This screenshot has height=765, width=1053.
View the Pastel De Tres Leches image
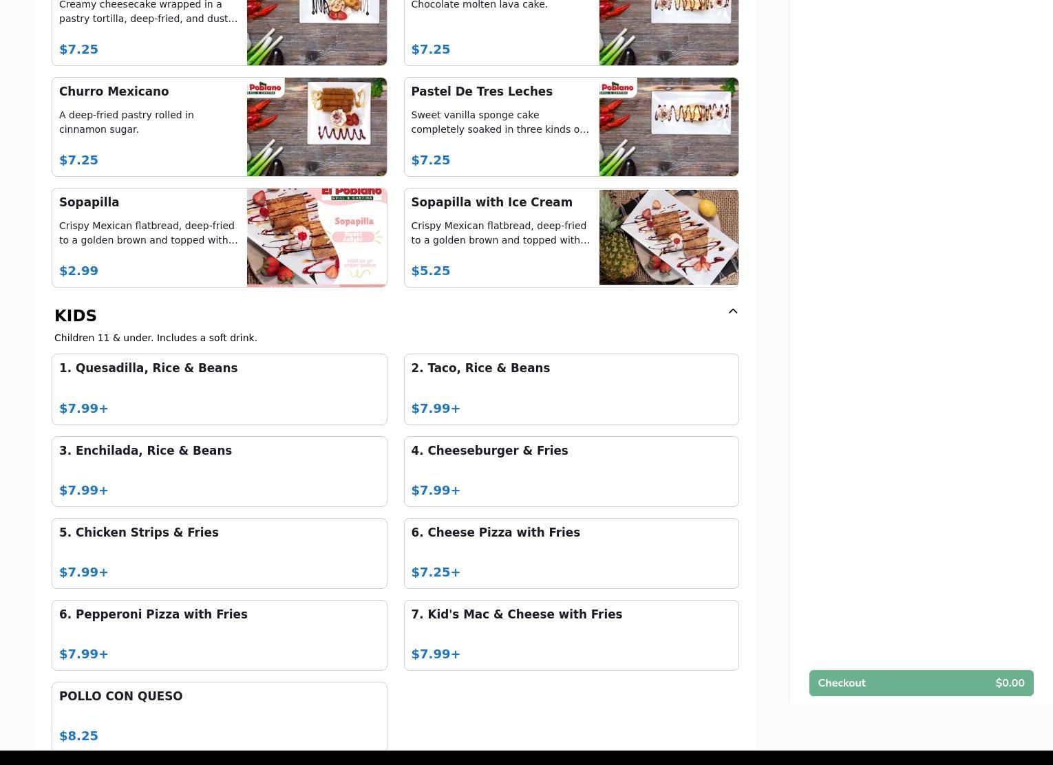(668, 127)
